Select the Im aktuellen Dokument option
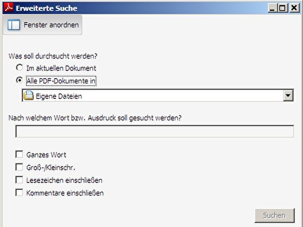The image size is (303, 227). pos(19,68)
